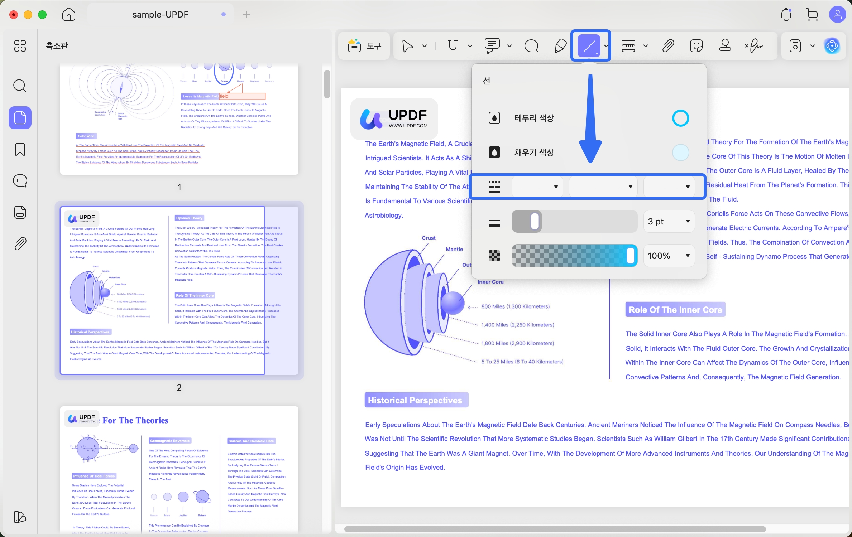Toggle the thumbnail panel in sidebar
This screenshot has width=852, height=537.
[x=20, y=118]
